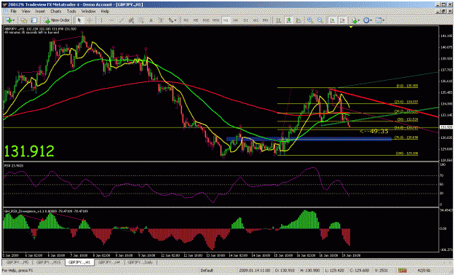This screenshot has width=455, height=275.
Task: Click the New Order button
Action: pyautogui.click(x=57, y=20)
